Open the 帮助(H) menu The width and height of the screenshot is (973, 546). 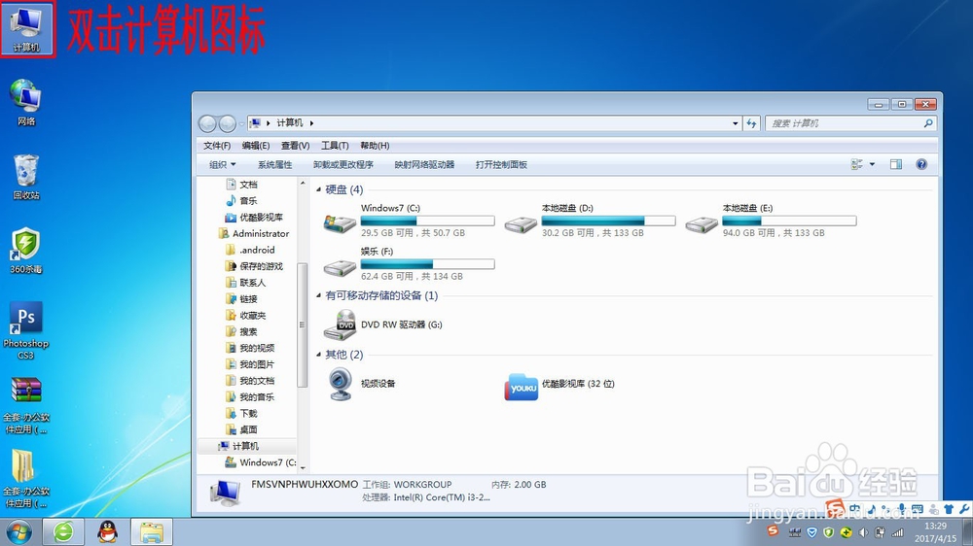click(x=375, y=146)
